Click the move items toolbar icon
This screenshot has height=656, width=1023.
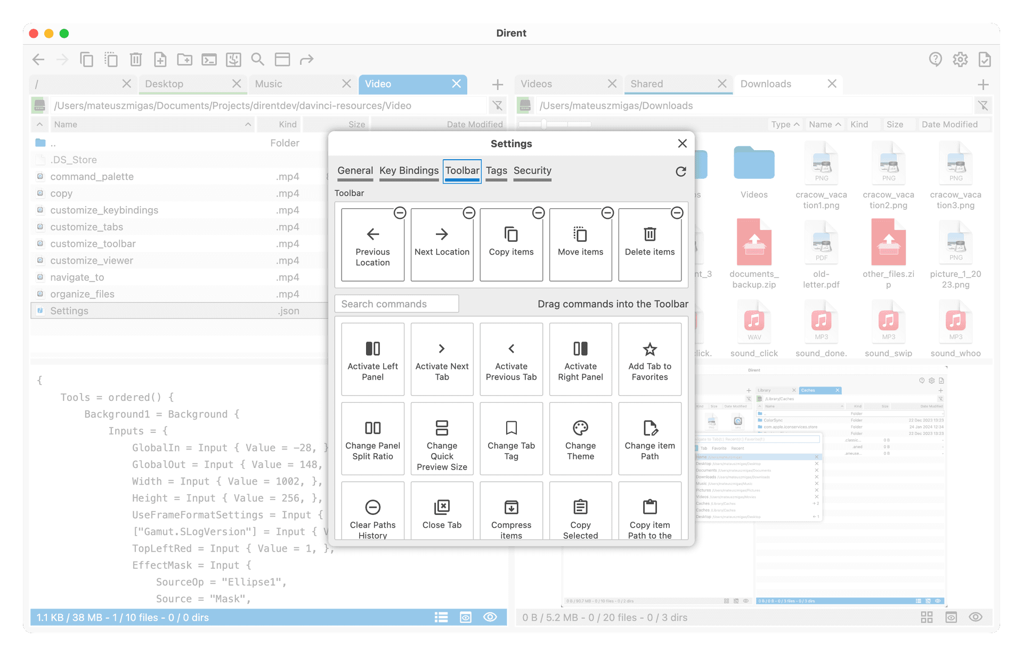tap(111, 59)
